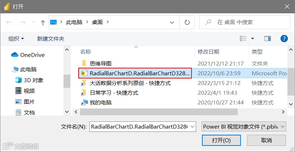
Task: Select the RadialBarChartD visual file
Action: [135, 73]
